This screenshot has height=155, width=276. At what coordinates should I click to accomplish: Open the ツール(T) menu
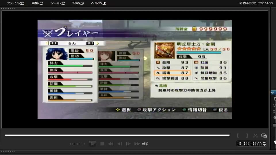pyautogui.click(x=57, y=3)
